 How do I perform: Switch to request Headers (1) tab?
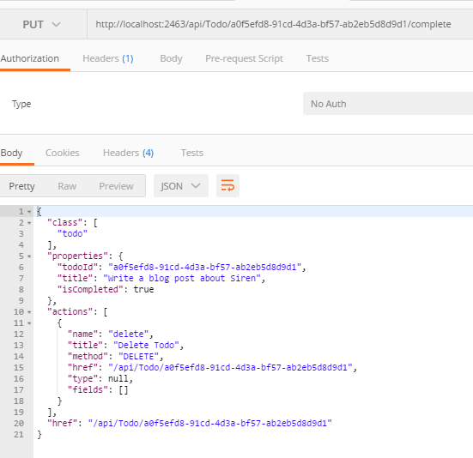pos(108,58)
